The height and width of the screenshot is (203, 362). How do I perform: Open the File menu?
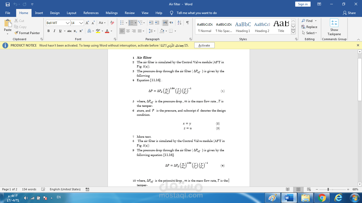(8, 13)
